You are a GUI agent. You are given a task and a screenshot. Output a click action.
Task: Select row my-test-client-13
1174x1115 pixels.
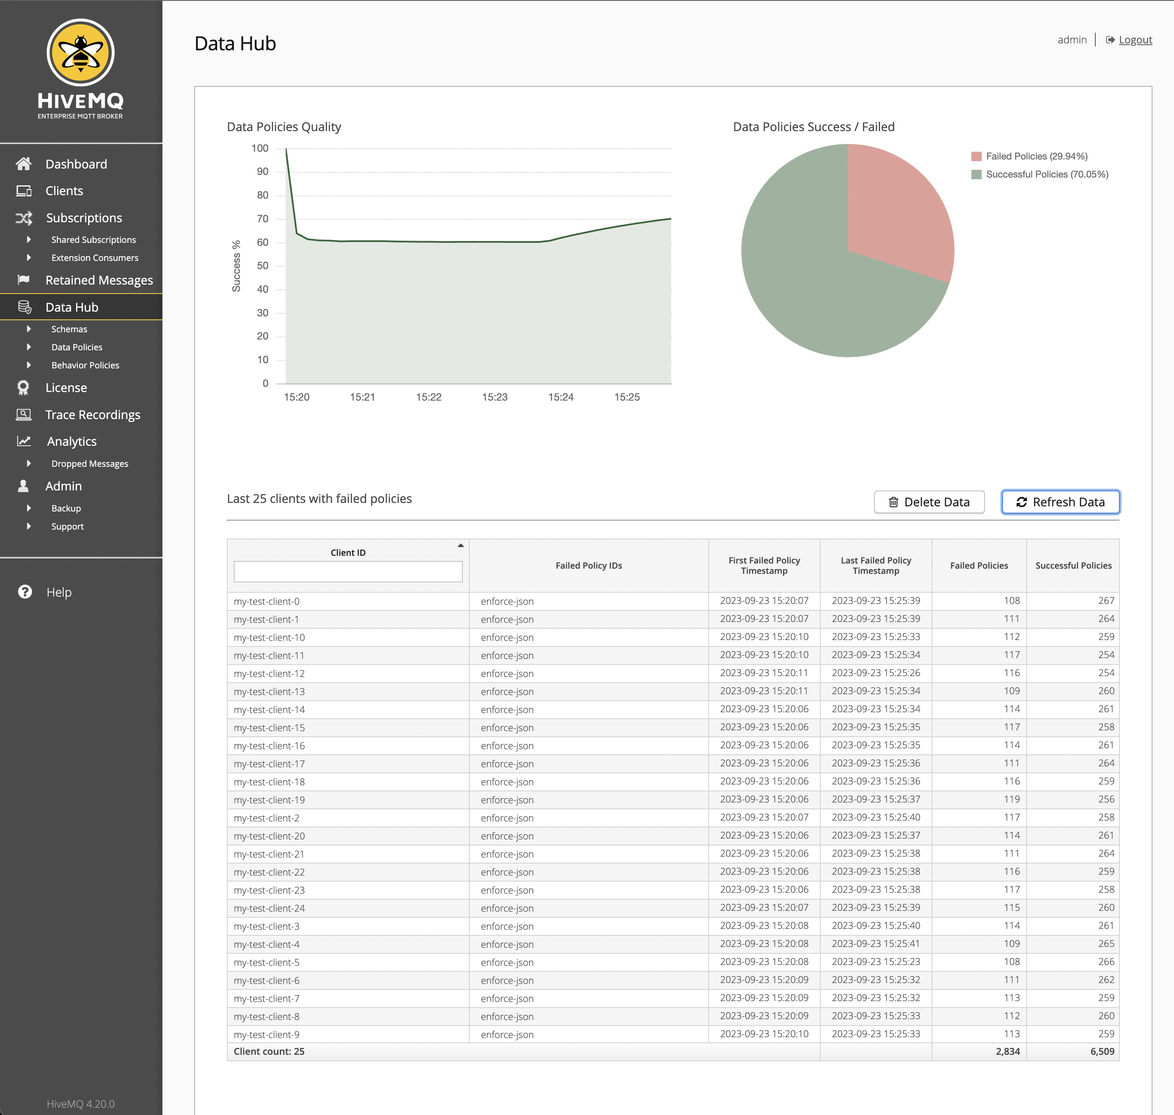click(673, 691)
